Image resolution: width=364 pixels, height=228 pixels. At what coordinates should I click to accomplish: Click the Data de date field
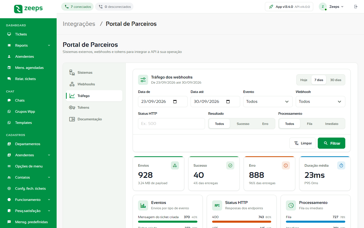(x=163, y=102)
